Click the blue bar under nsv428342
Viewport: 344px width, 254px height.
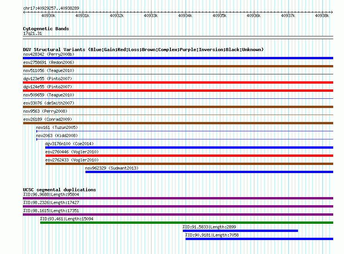tap(178, 58)
